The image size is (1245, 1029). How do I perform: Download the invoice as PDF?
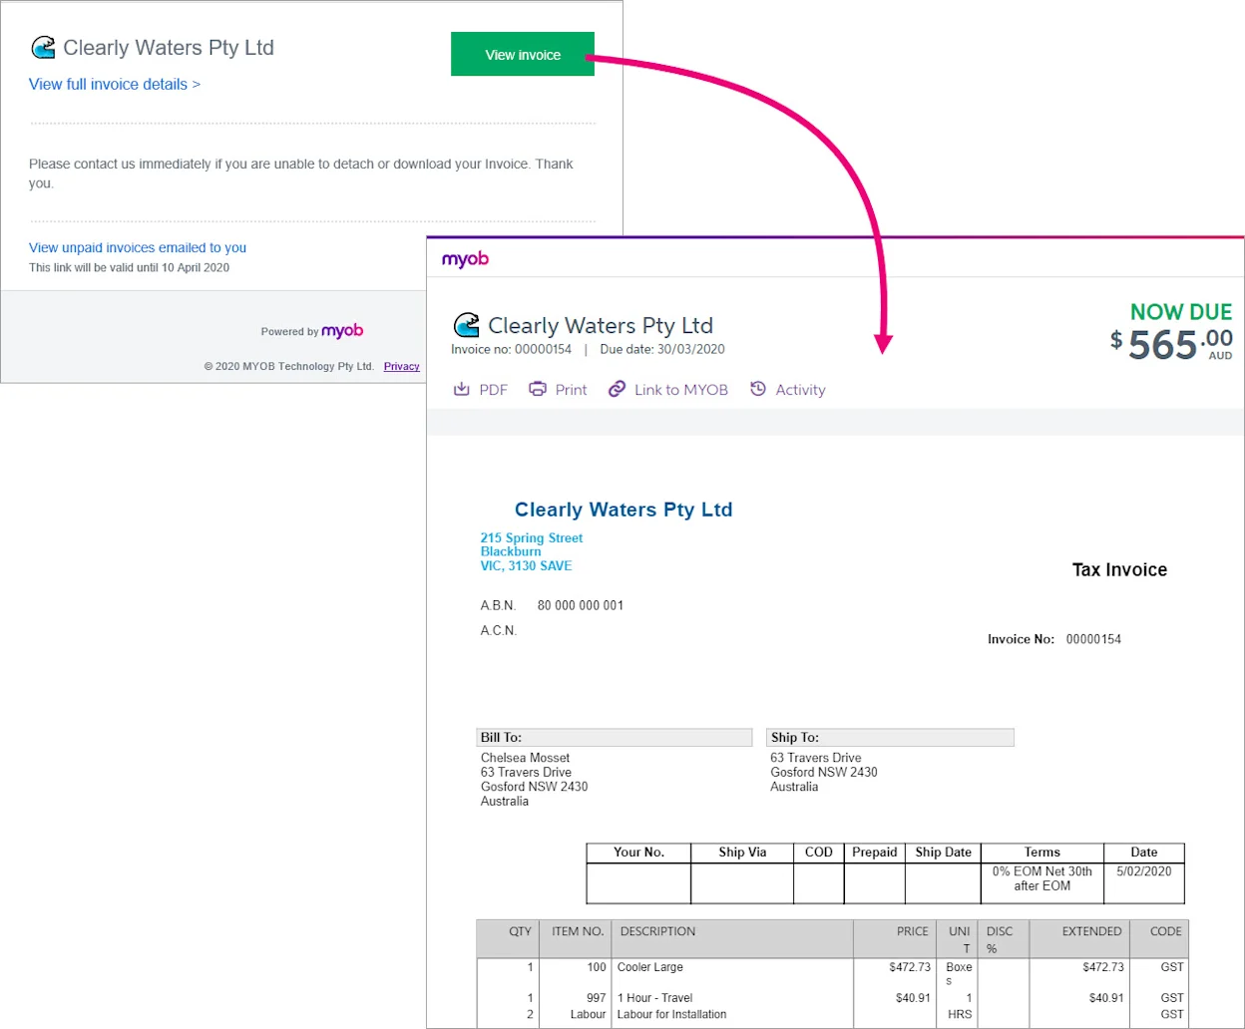480,389
